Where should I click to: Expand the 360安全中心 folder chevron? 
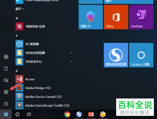pos(71,61)
